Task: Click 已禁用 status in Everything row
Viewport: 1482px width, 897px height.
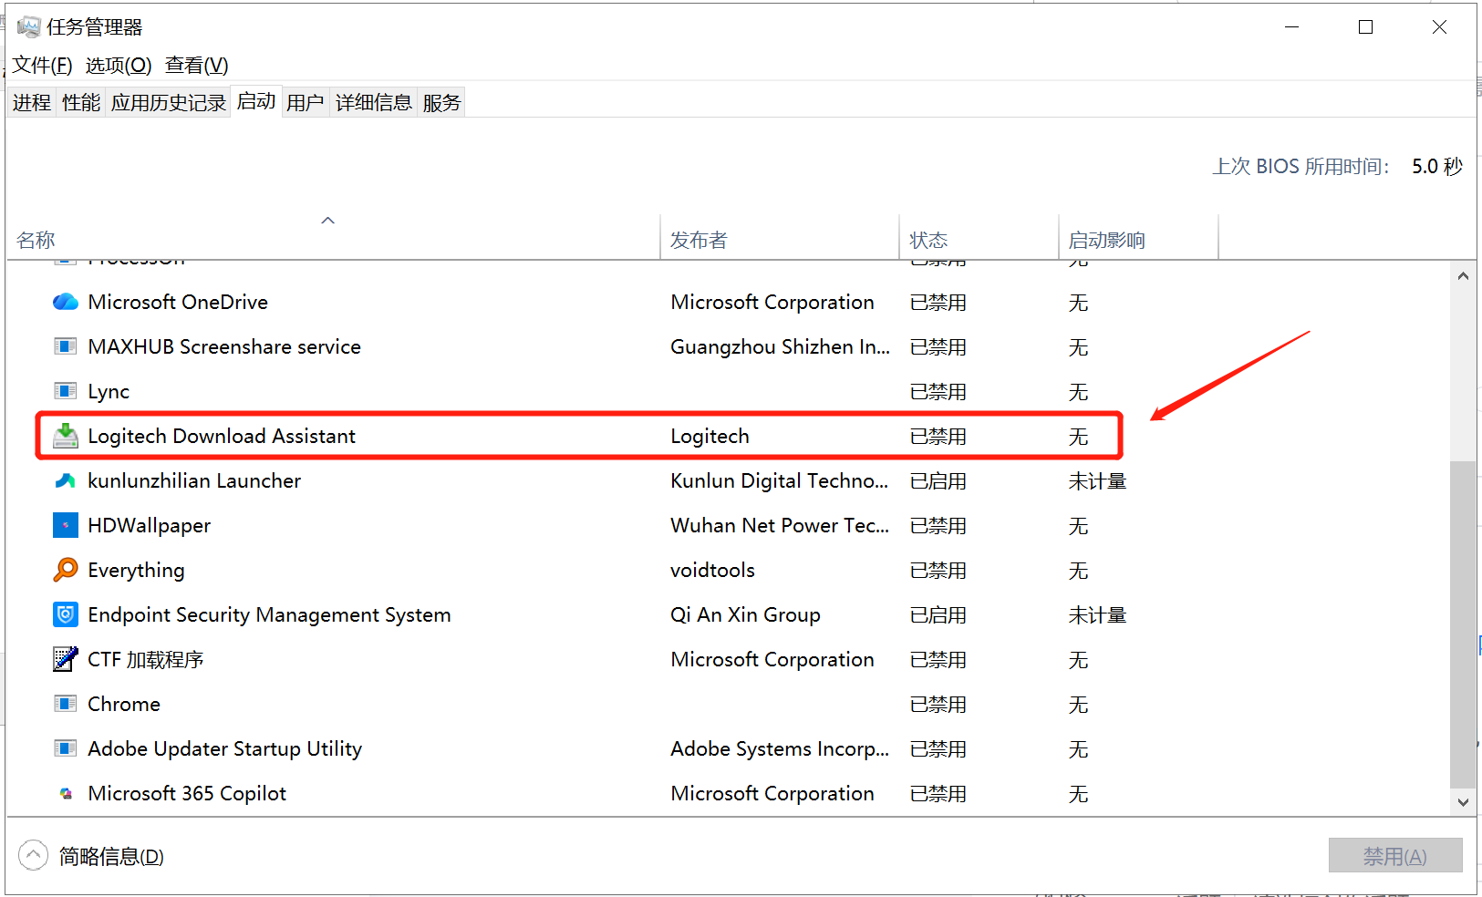Action: [x=938, y=570]
